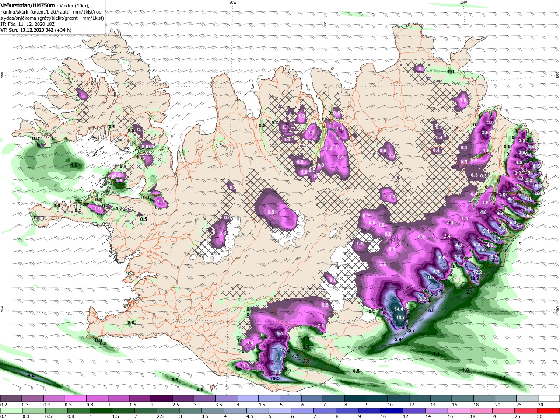
Task: Click the 20W longitude label
Action: pos(233,2)
